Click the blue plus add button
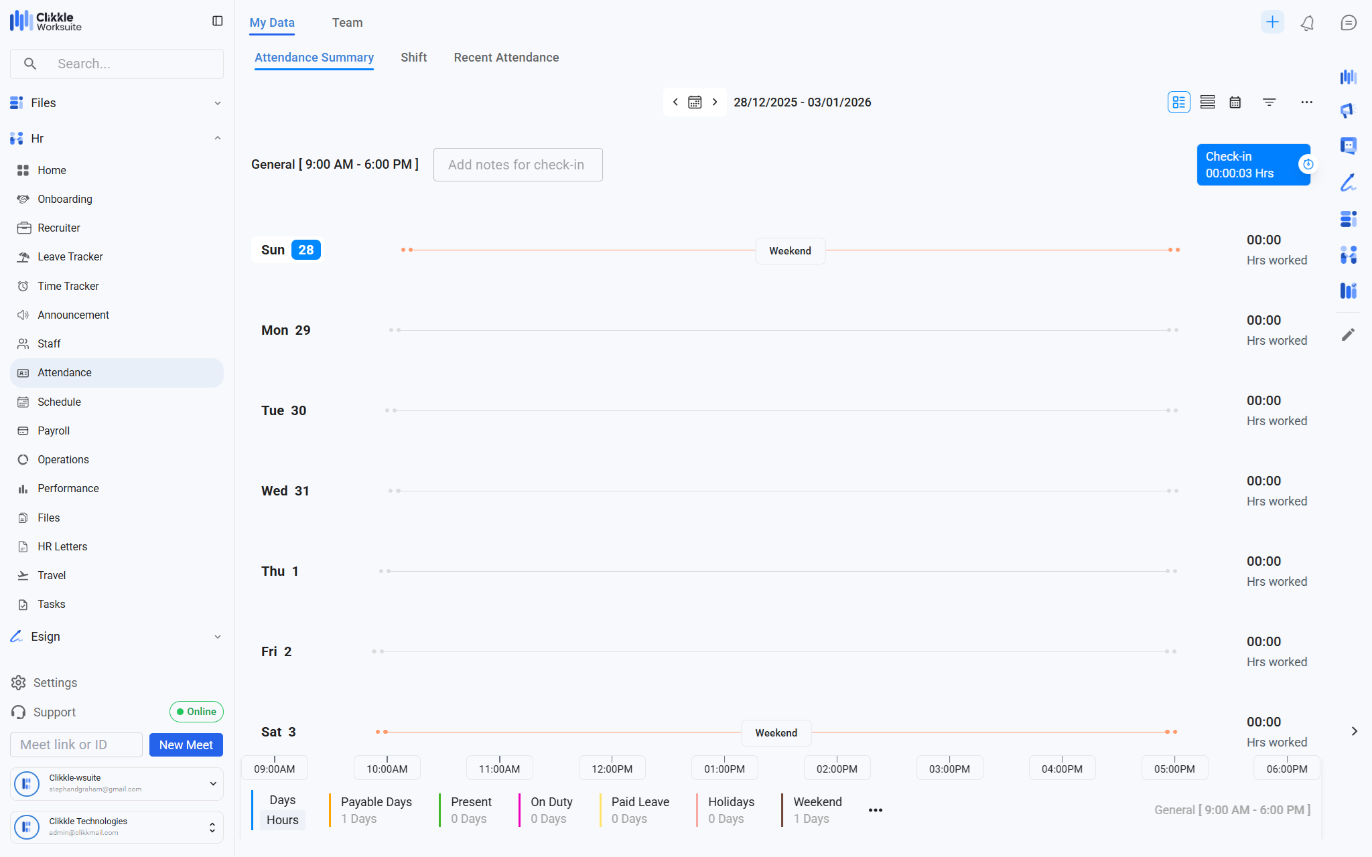Screen dimensions: 1372x857 pyautogui.click(x=1272, y=22)
